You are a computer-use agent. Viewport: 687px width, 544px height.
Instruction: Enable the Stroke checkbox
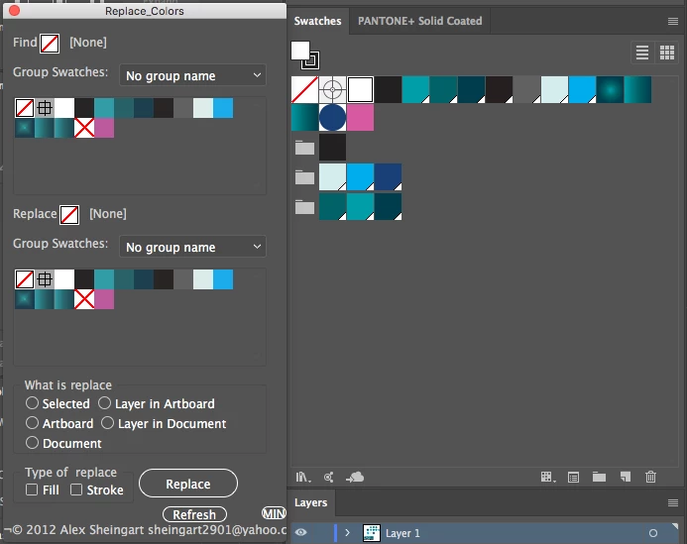(97, 490)
